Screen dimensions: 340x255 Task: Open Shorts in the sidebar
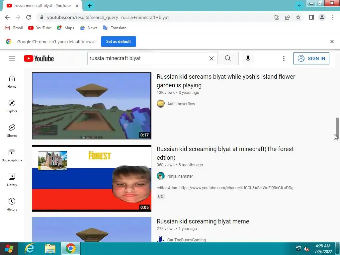12,131
